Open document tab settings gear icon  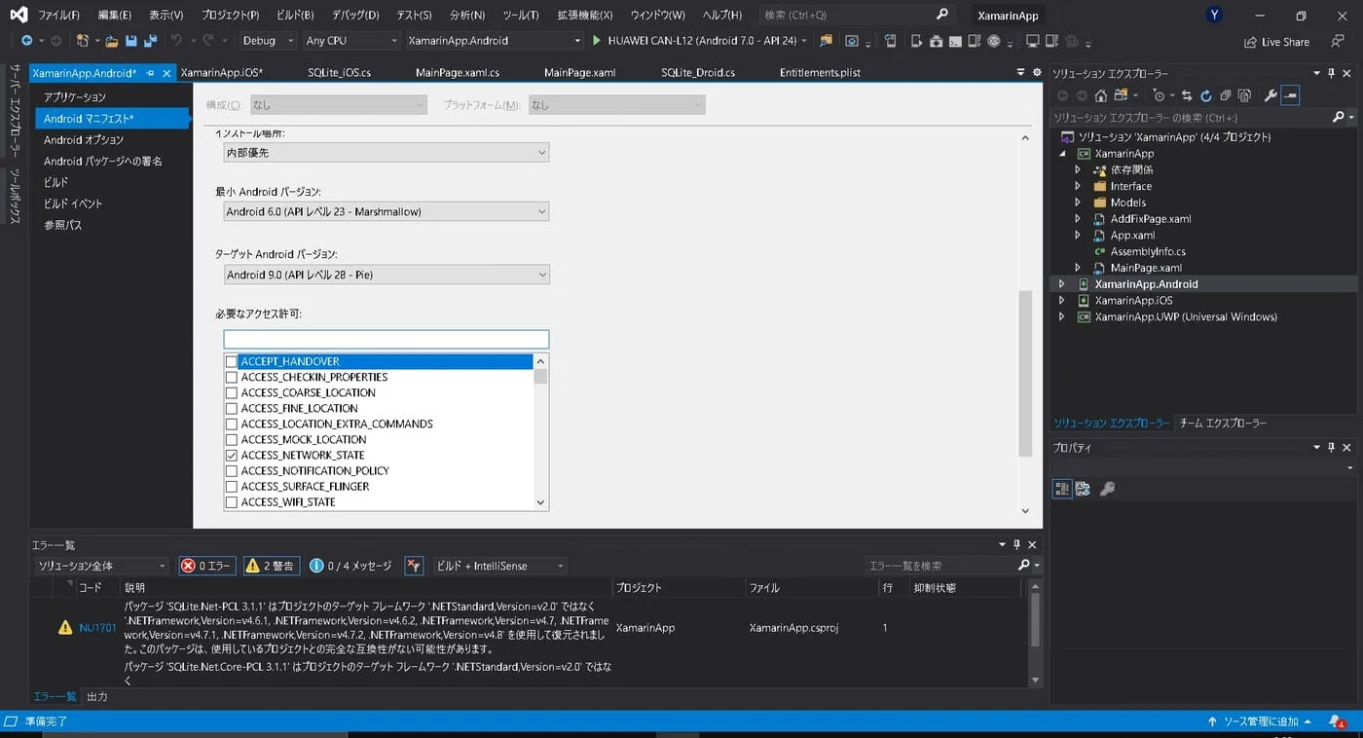(x=1037, y=72)
